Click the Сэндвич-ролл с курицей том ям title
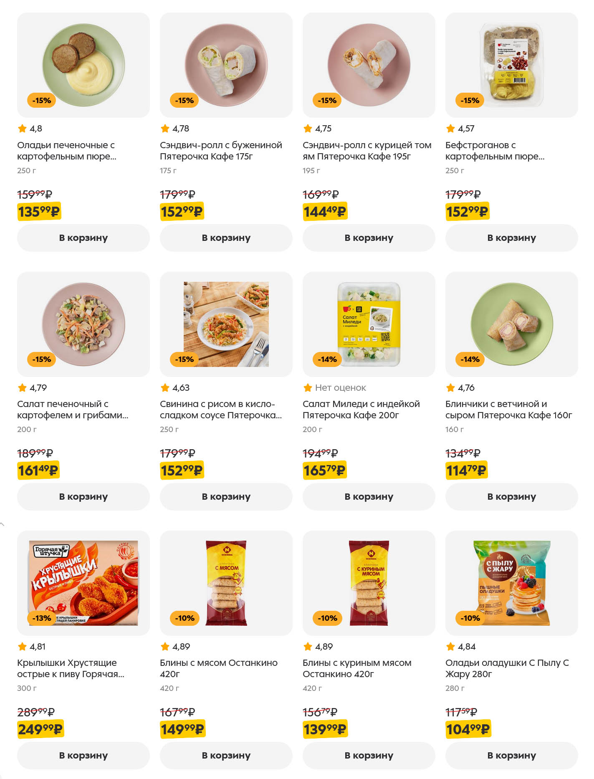The image size is (594, 779). (367, 151)
